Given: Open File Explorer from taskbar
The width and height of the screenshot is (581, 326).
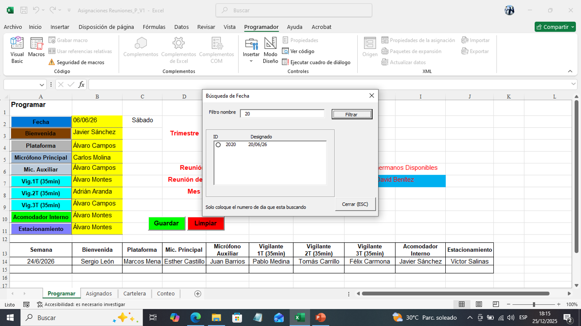Looking at the screenshot, I should tap(216, 317).
